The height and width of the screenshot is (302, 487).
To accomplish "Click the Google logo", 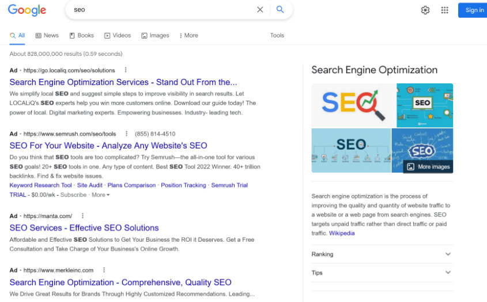I will point(27,10).
